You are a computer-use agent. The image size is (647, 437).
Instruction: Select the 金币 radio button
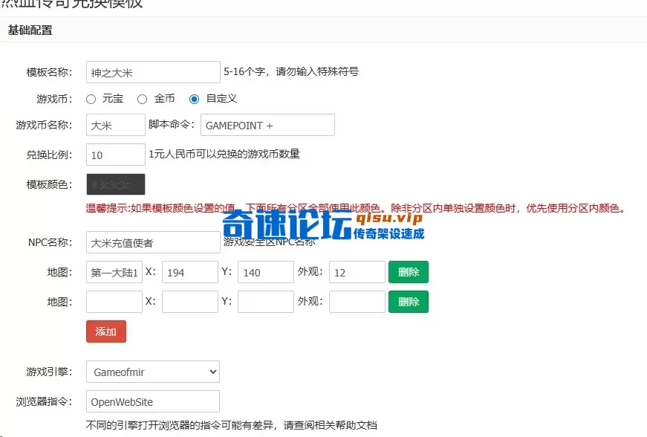tap(143, 99)
